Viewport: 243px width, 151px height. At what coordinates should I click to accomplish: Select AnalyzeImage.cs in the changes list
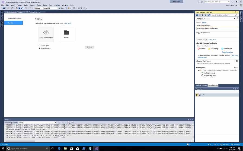pos(209,73)
